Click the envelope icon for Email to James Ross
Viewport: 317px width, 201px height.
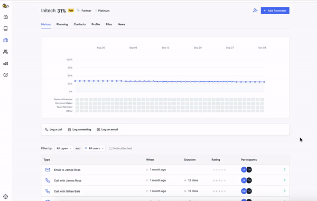click(48, 170)
